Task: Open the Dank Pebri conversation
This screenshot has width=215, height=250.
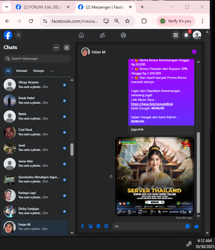Action: click(x=35, y=100)
